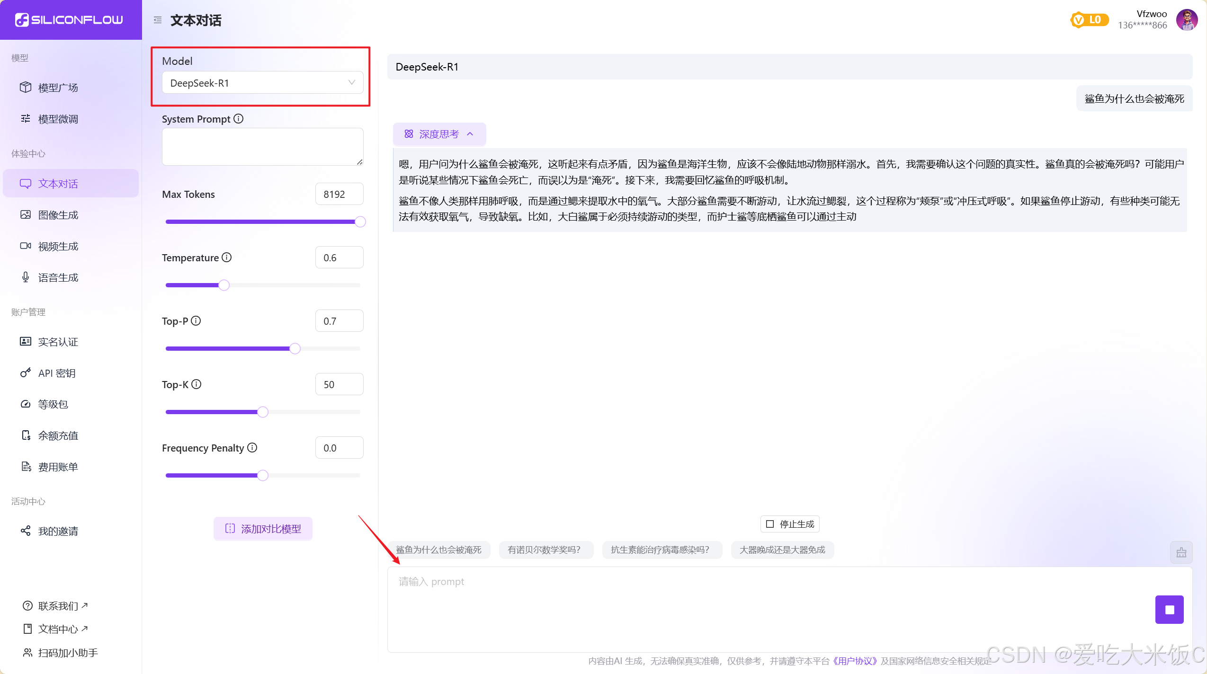Open 图像生成 in the sidebar

click(x=58, y=215)
